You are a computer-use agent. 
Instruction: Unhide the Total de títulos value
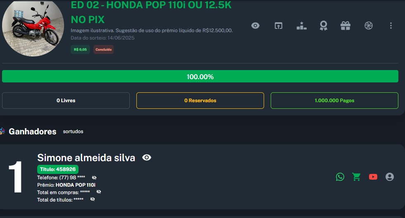[93, 199]
